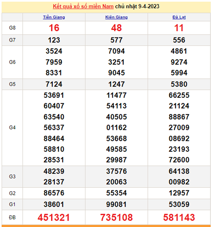Viewport: 211px width, 227px height.
Task: Select the ĐB row label
Action: point(12,217)
